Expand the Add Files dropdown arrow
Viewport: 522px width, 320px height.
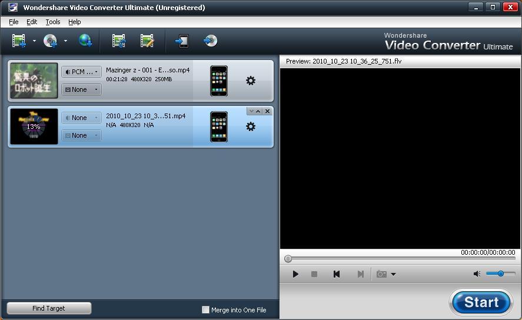coord(34,41)
